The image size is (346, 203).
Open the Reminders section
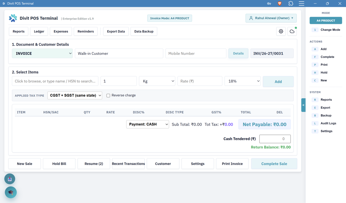coord(86,31)
